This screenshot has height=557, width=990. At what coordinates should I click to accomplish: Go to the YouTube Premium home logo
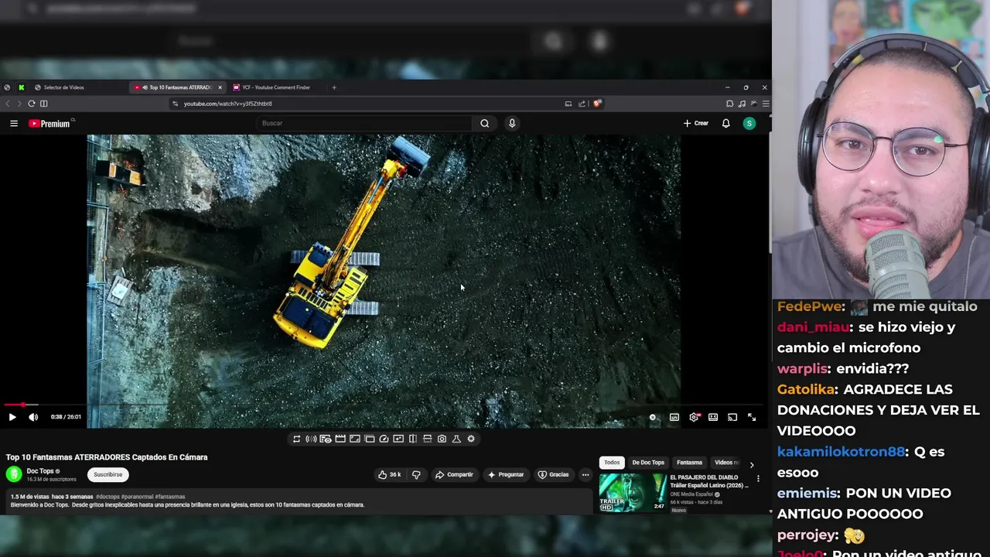click(x=49, y=123)
